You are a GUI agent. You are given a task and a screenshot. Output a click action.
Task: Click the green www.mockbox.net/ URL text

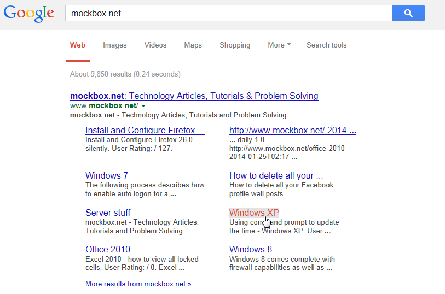(104, 105)
